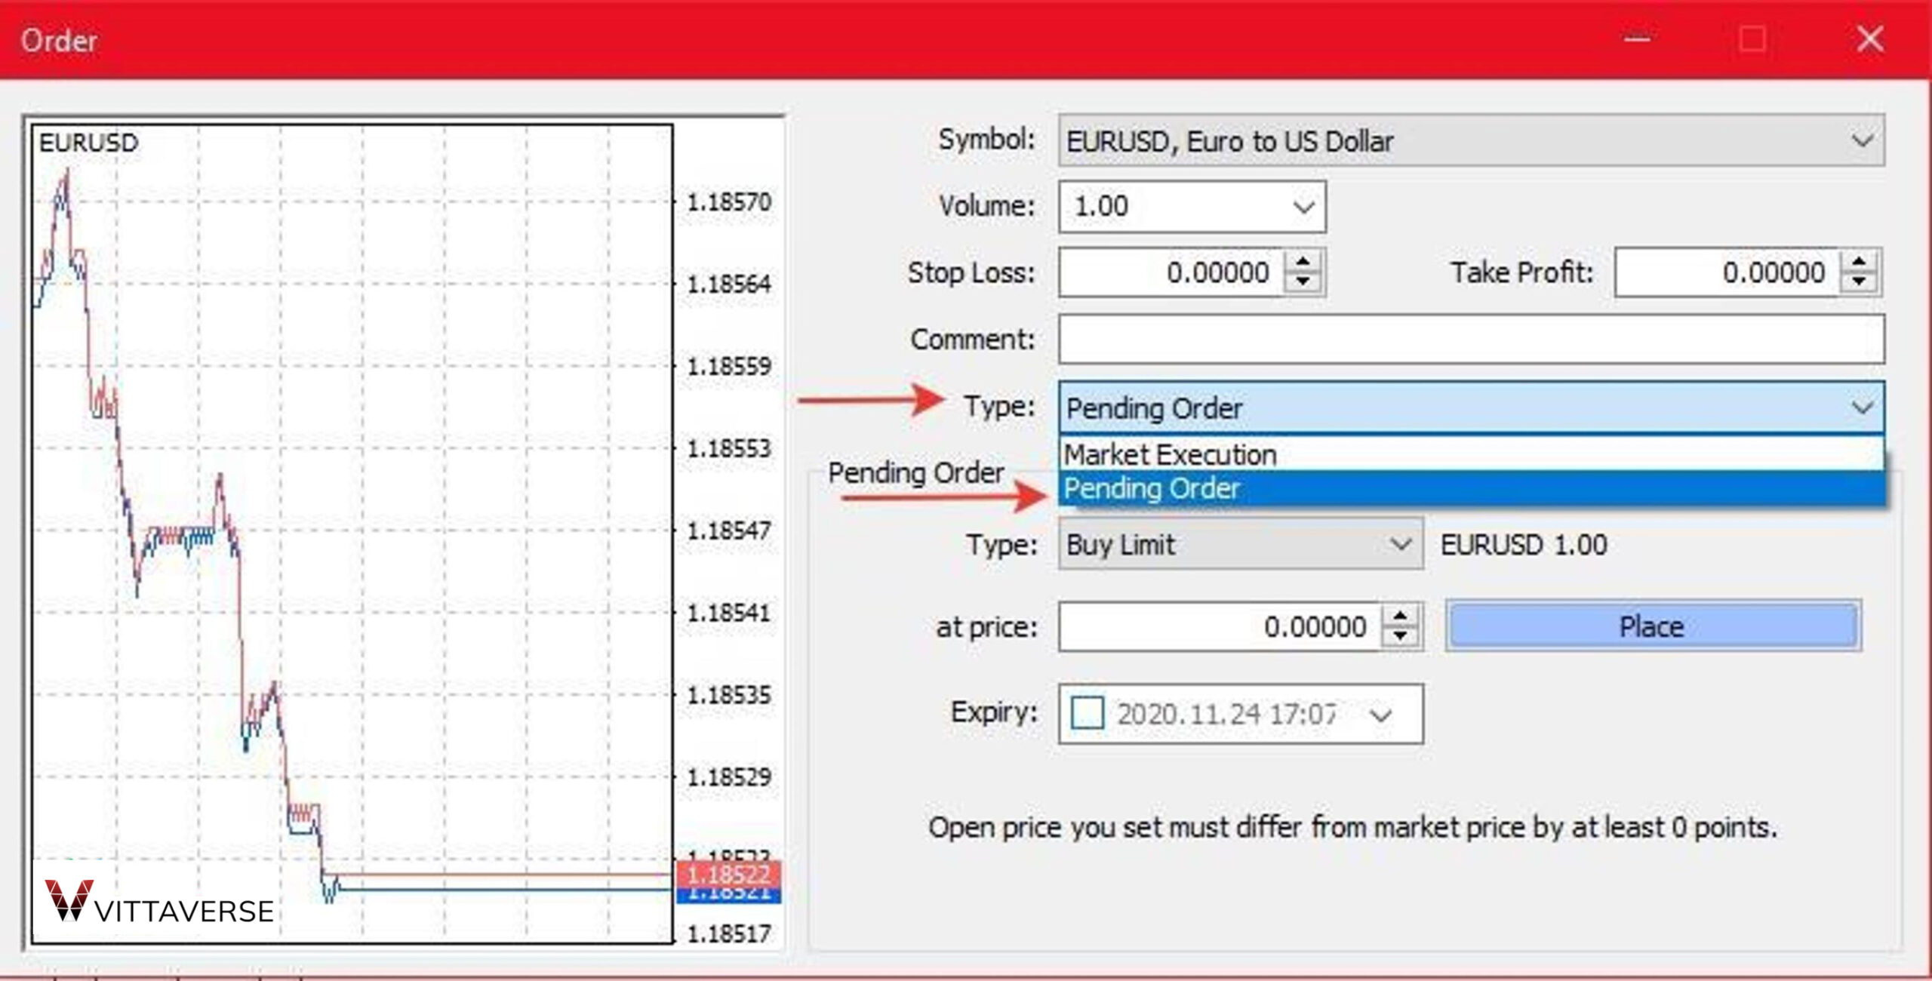Lower at price with down arrow
Screen dimensions: 1932x981
tap(1401, 636)
